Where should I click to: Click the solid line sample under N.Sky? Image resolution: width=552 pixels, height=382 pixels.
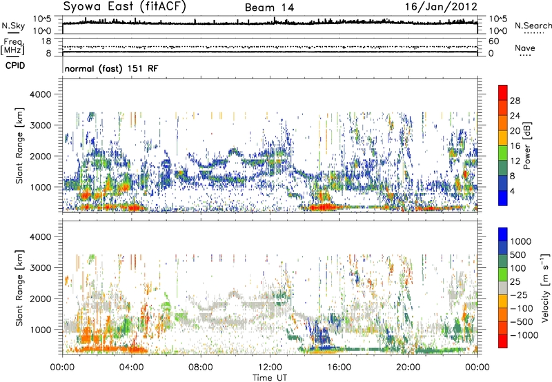13,33
